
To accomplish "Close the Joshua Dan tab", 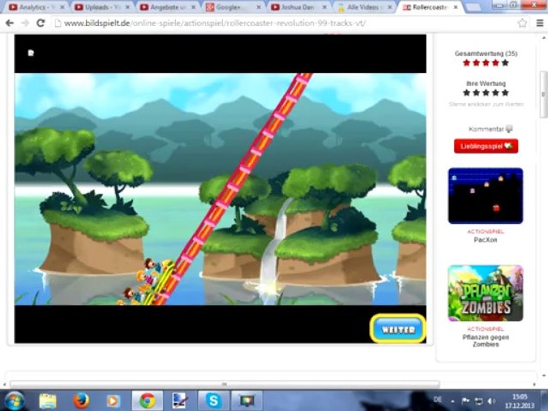I will coord(324,7).
